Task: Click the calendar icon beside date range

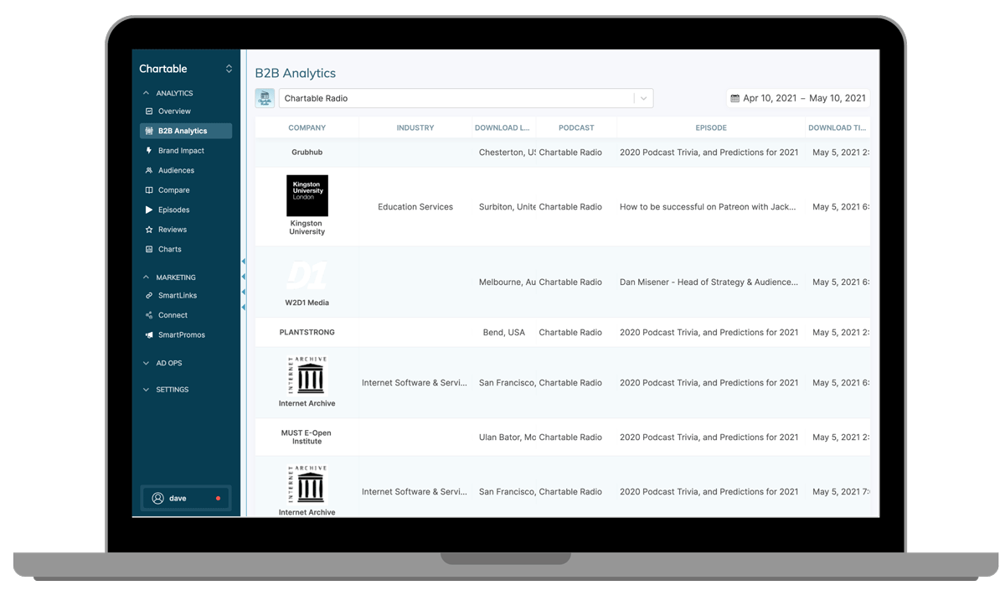Action: click(735, 98)
